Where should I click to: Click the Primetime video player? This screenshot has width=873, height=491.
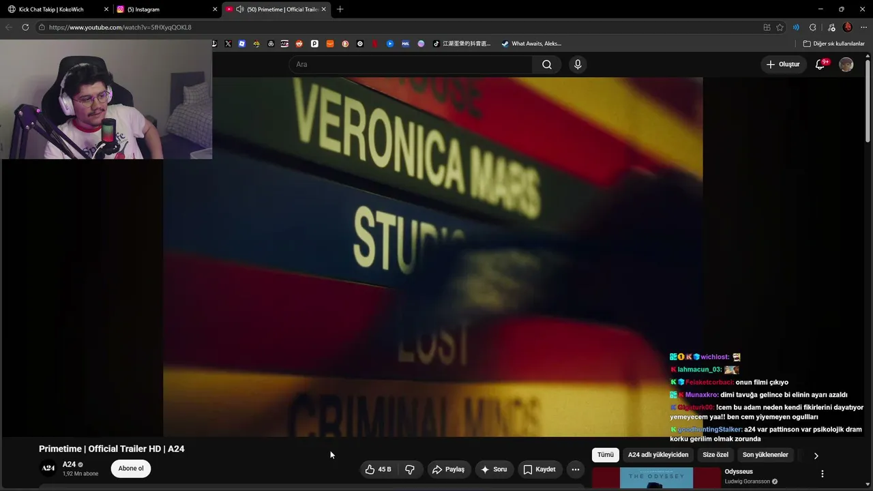432,256
